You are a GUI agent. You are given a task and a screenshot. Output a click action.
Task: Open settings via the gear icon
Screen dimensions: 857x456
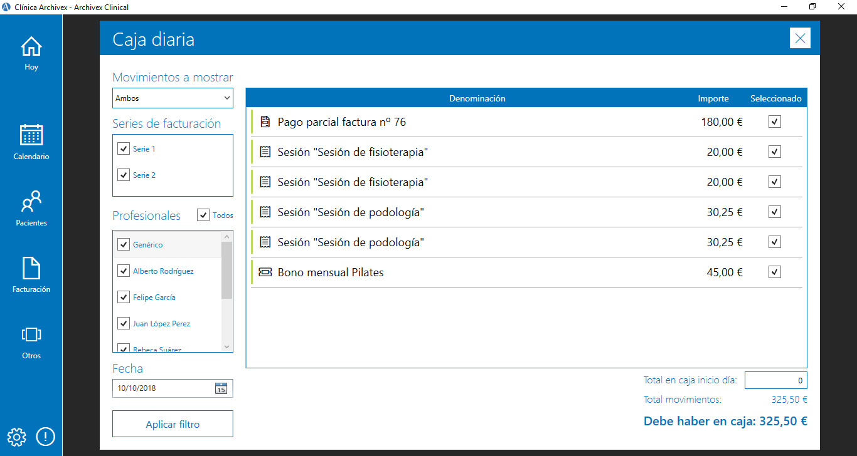(x=16, y=437)
